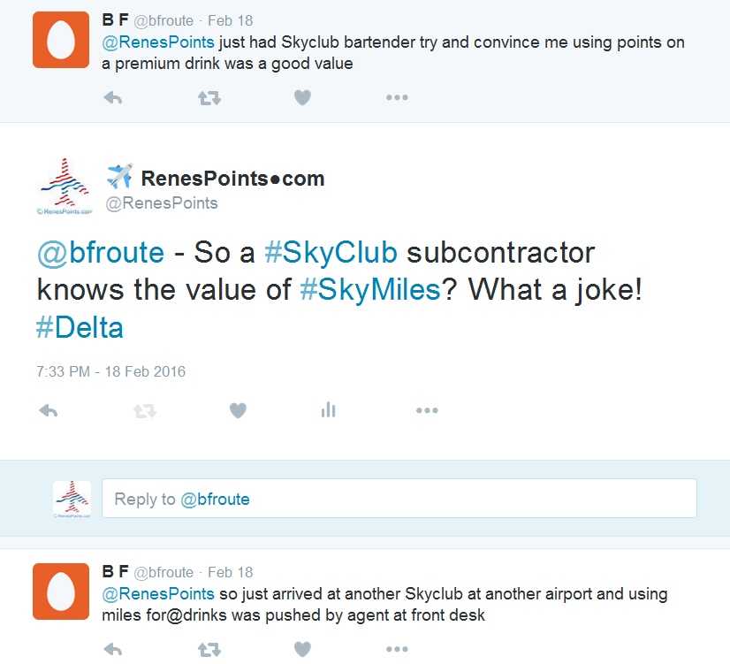The width and height of the screenshot is (730, 664).
Task: Open more options on bottom tweet
Action: pyautogui.click(x=397, y=650)
